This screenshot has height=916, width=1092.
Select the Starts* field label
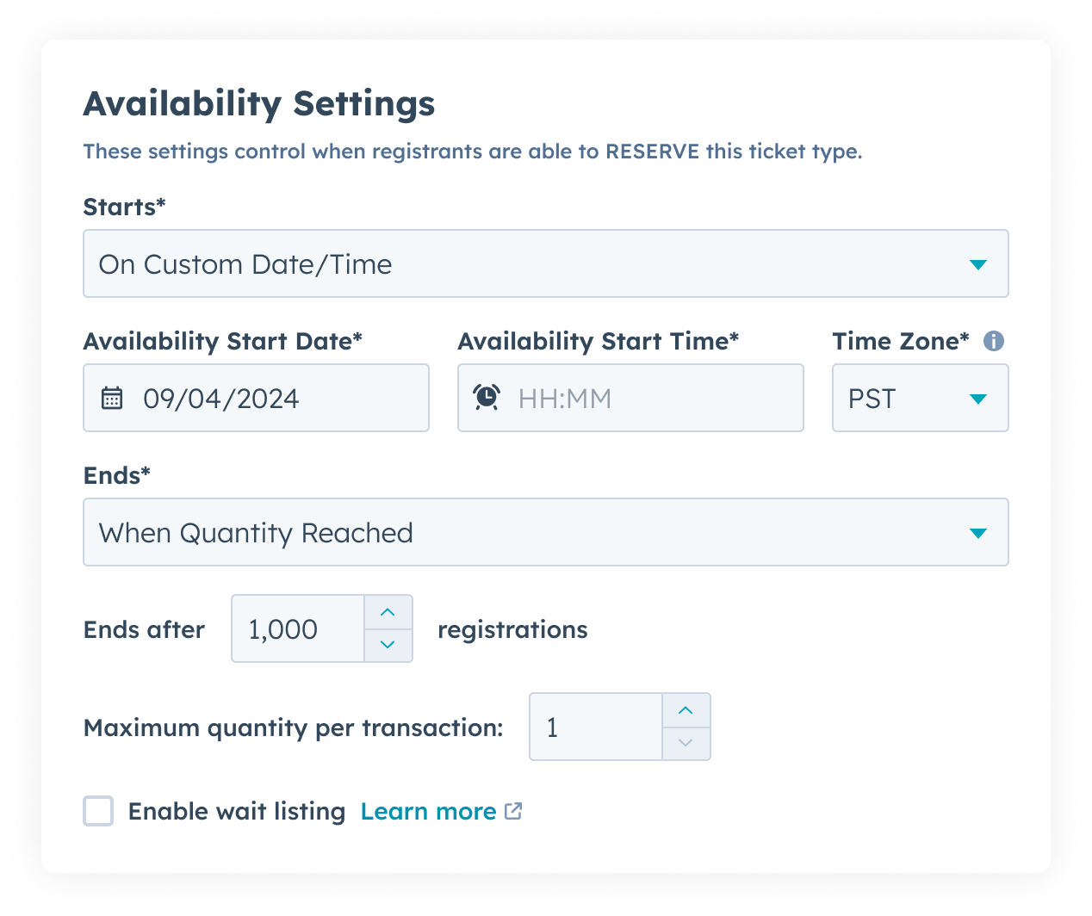point(123,207)
